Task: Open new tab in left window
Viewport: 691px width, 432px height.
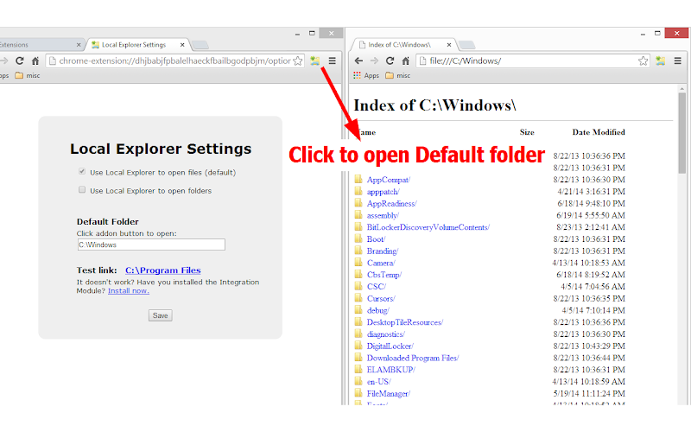Action: tap(200, 45)
